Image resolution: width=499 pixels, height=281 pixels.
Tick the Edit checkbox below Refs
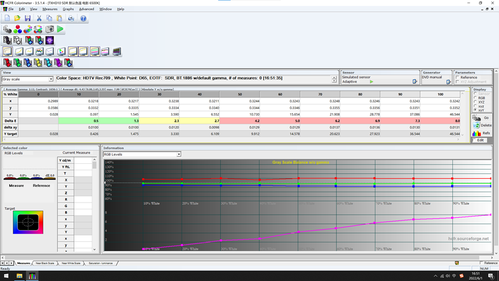coord(475,140)
